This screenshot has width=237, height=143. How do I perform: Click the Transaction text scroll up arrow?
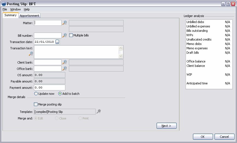click(x=121, y=48)
